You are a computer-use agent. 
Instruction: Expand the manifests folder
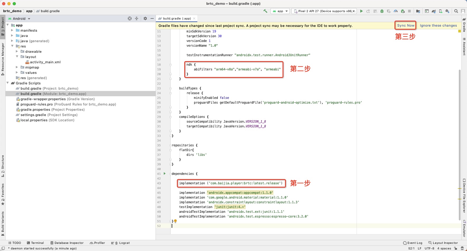12,30
